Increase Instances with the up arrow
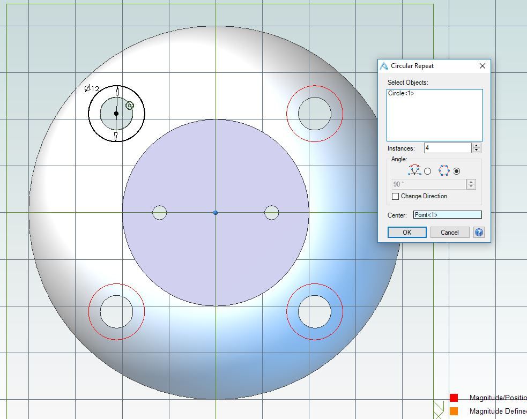 [x=477, y=146]
